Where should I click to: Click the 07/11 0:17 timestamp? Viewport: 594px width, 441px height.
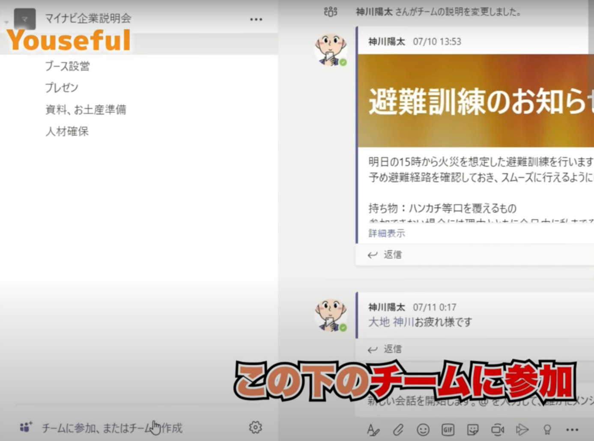(x=434, y=307)
